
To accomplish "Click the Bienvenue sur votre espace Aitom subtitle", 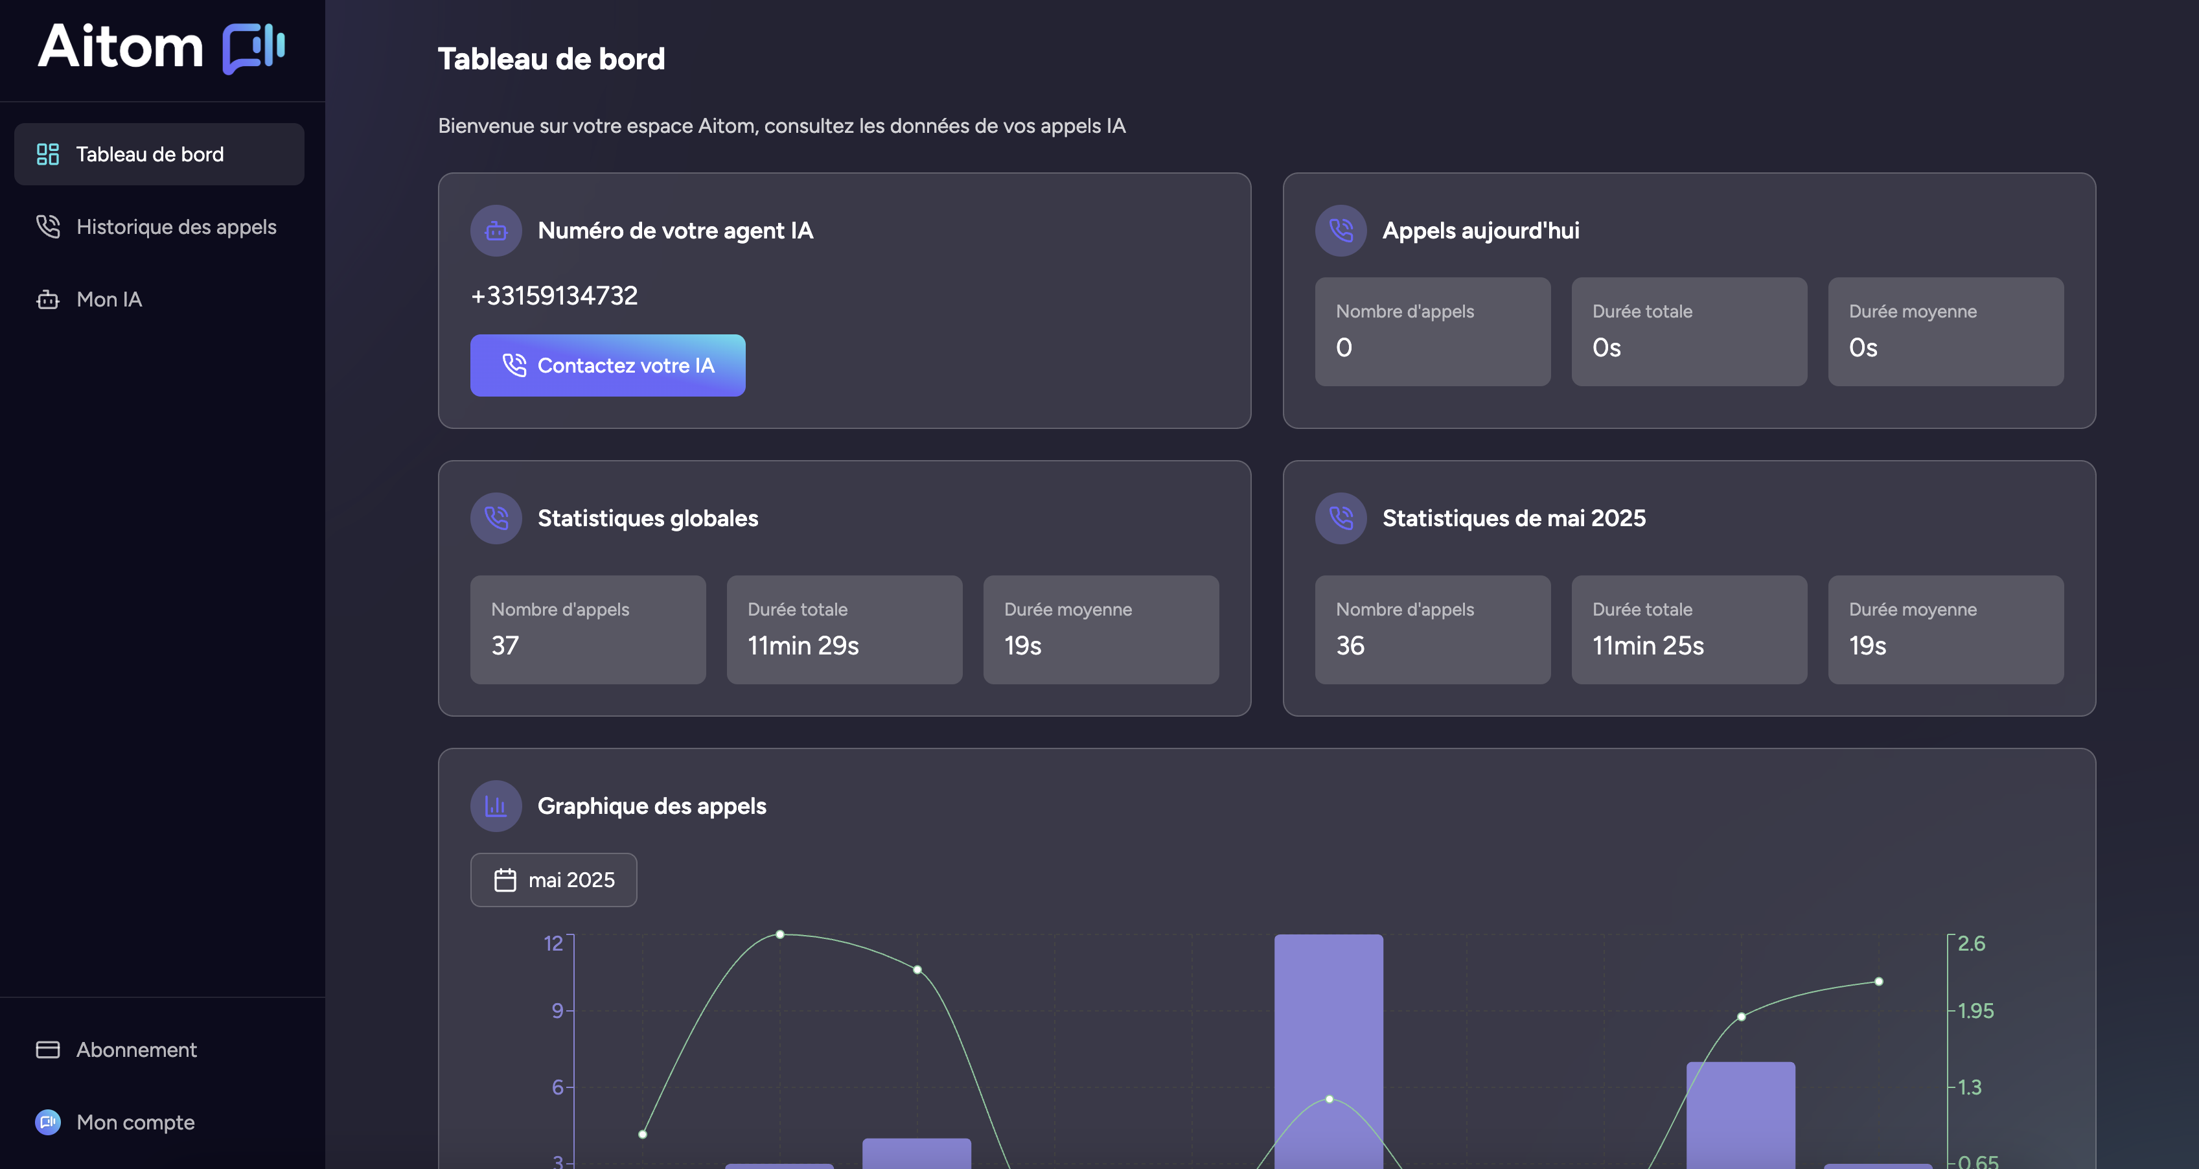I will [782, 126].
